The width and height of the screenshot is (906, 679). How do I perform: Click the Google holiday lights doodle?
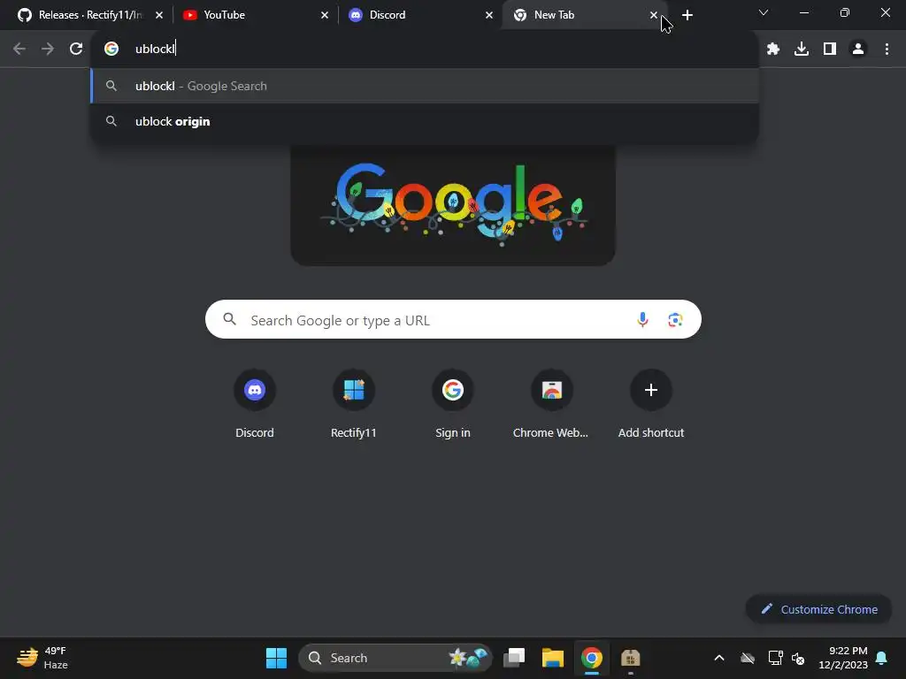pos(453,205)
